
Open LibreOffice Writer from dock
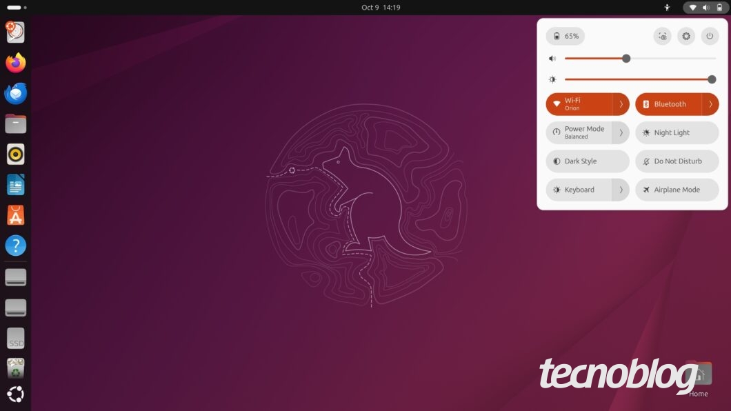click(15, 185)
